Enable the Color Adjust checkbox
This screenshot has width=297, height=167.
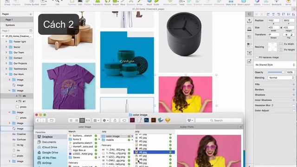click(x=294, y=110)
